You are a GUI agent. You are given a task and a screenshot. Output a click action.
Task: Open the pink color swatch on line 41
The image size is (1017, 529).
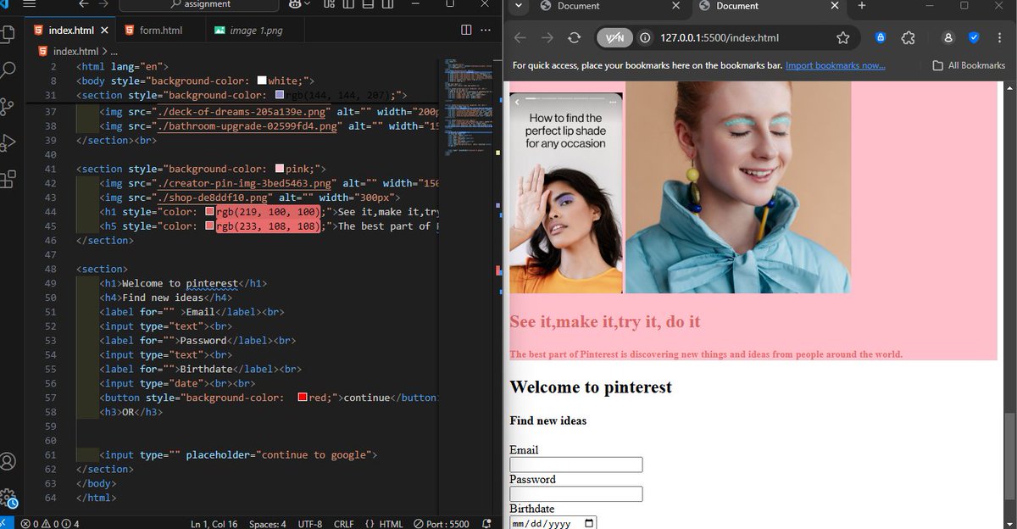(x=280, y=169)
